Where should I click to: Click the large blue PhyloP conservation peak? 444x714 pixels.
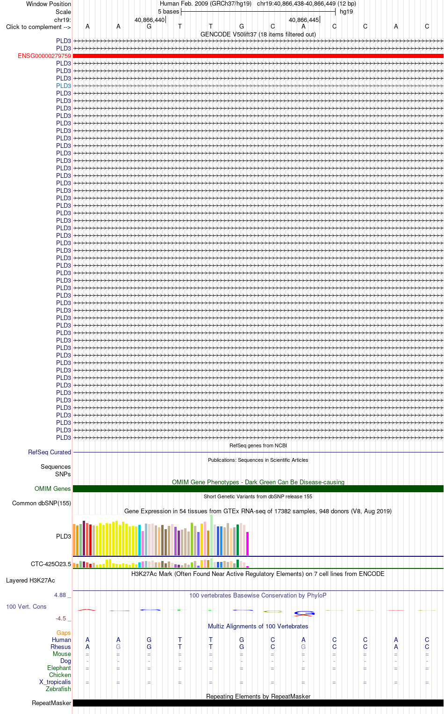click(x=304, y=613)
